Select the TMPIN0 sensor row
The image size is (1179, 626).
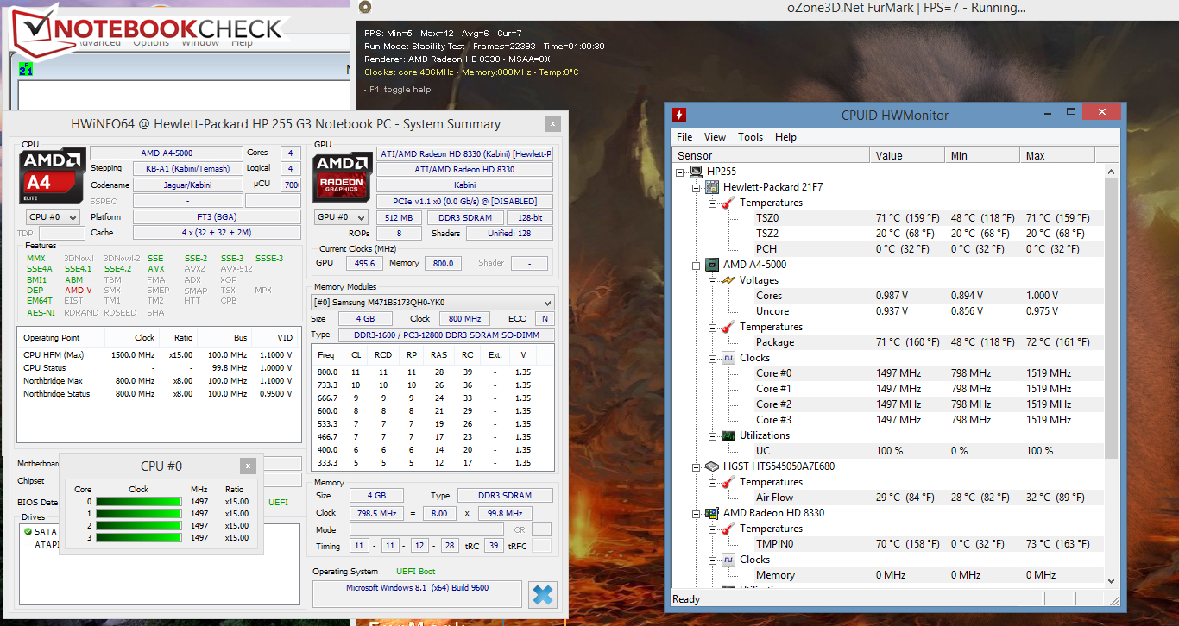pos(889,544)
